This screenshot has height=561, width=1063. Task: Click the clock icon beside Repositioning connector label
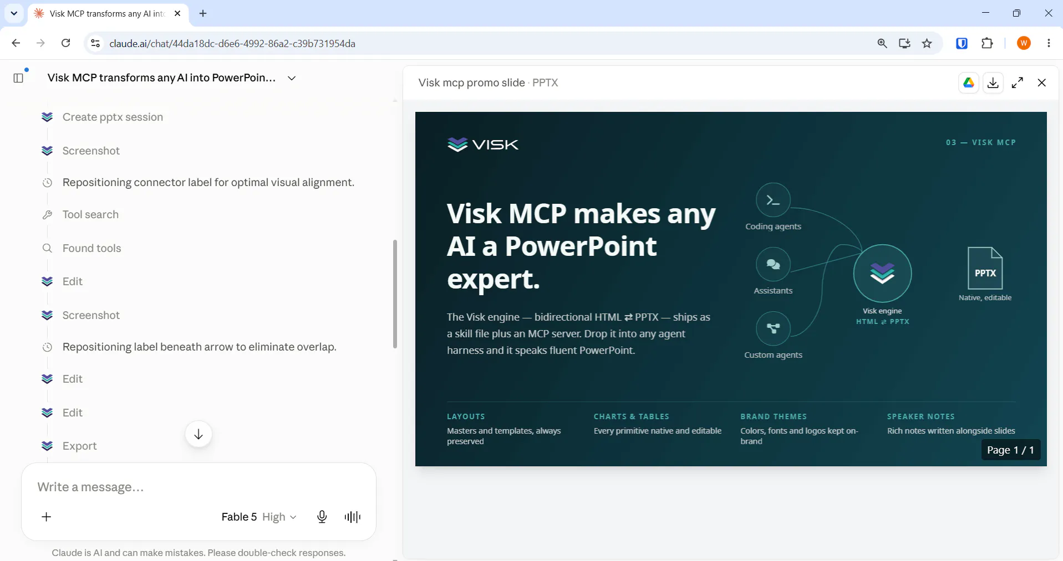click(x=47, y=183)
